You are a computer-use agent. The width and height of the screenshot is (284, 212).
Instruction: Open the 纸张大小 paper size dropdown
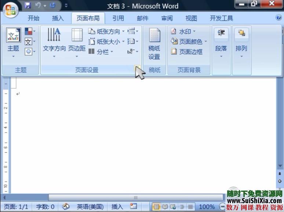pos(106,42)
